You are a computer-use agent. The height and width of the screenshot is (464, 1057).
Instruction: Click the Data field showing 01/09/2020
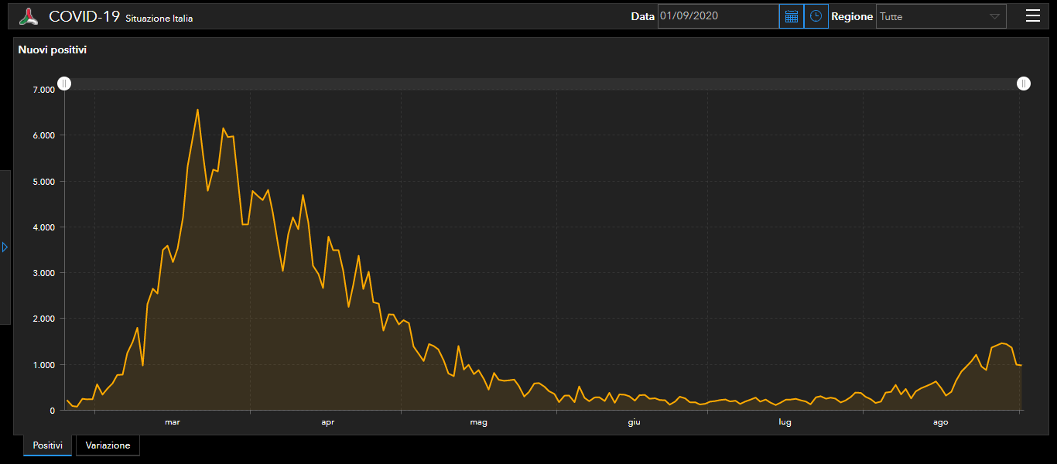pos(717,16)
